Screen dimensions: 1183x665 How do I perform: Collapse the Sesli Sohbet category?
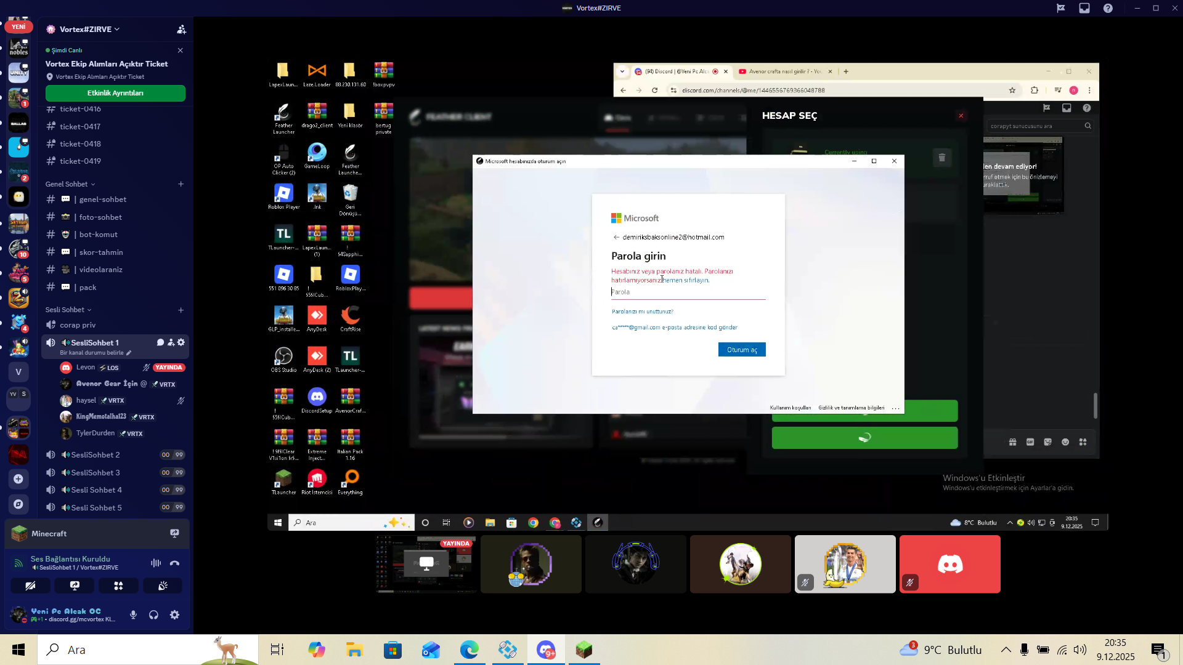pyautogui.click(x=68, y=310)
